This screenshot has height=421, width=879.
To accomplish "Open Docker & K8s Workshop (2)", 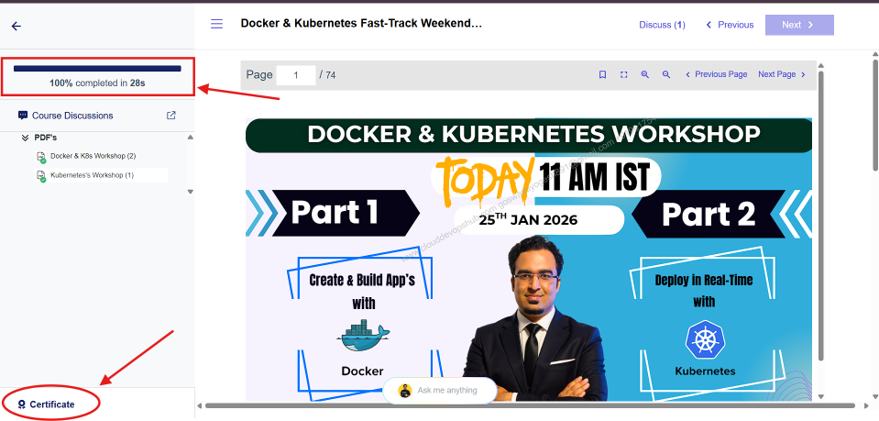I will pyautogui.click(x=93, y=156).
